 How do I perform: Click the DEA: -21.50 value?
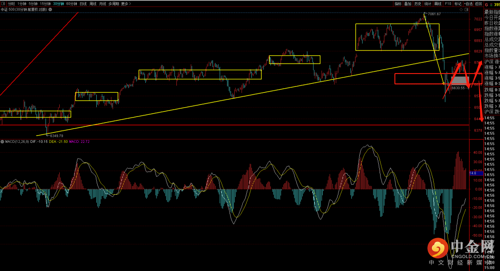[x=58, y=142]
